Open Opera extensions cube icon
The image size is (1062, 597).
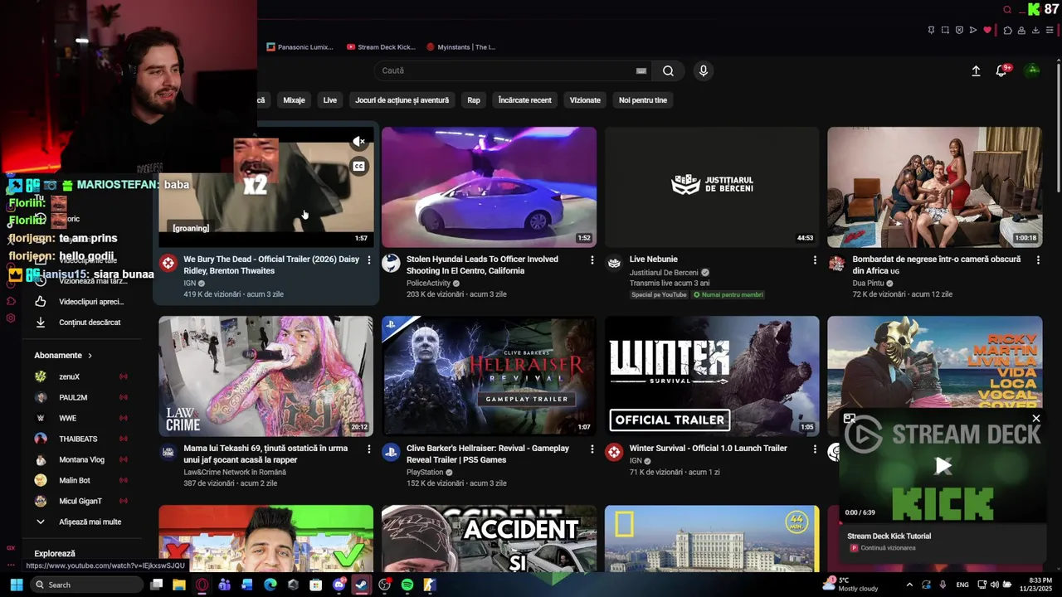point(1007,31)
